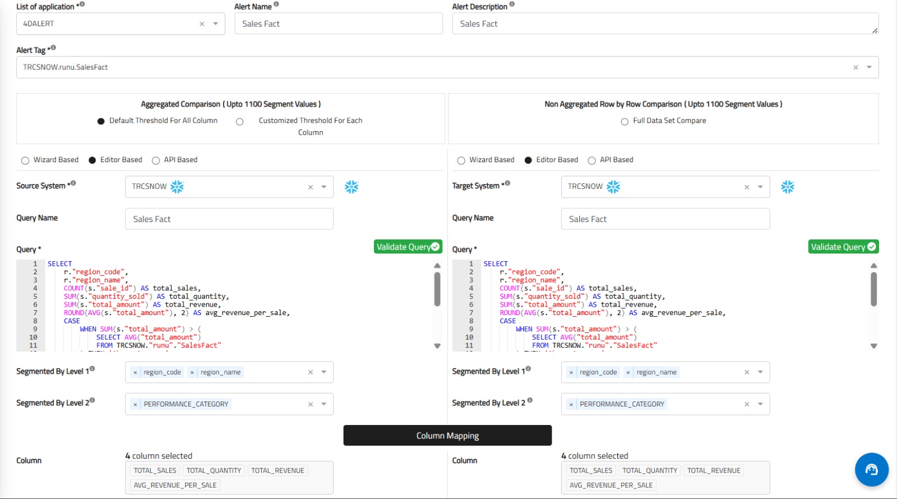Open the Column Mapping section
897x499 pixels.
pos(447,436)
